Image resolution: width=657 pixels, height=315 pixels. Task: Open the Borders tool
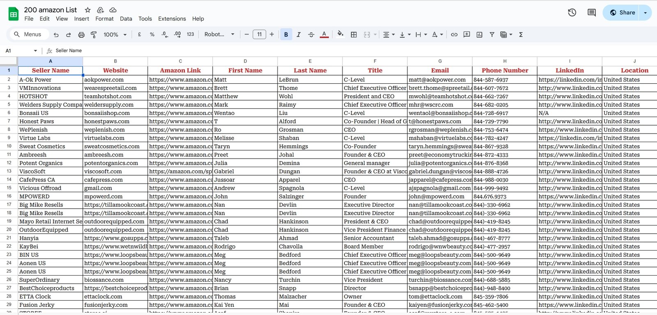point(354,35)
